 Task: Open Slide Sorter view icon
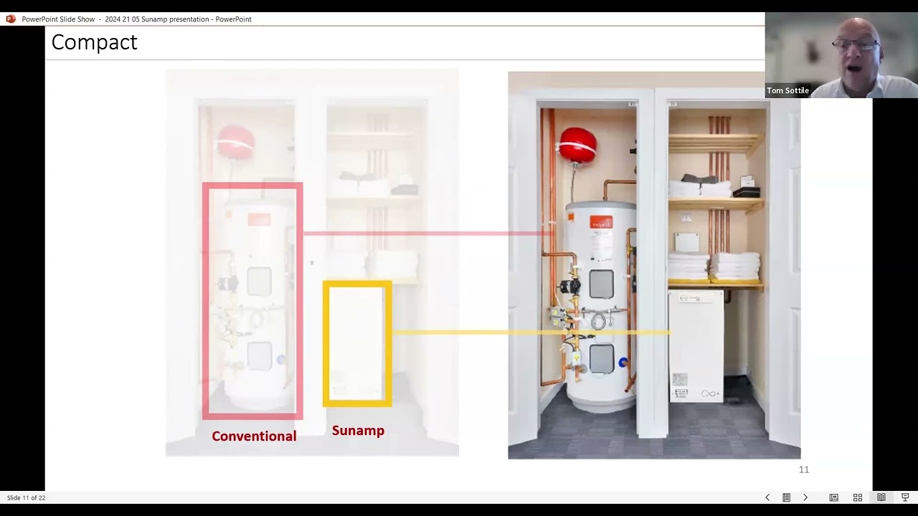(857, 497)
